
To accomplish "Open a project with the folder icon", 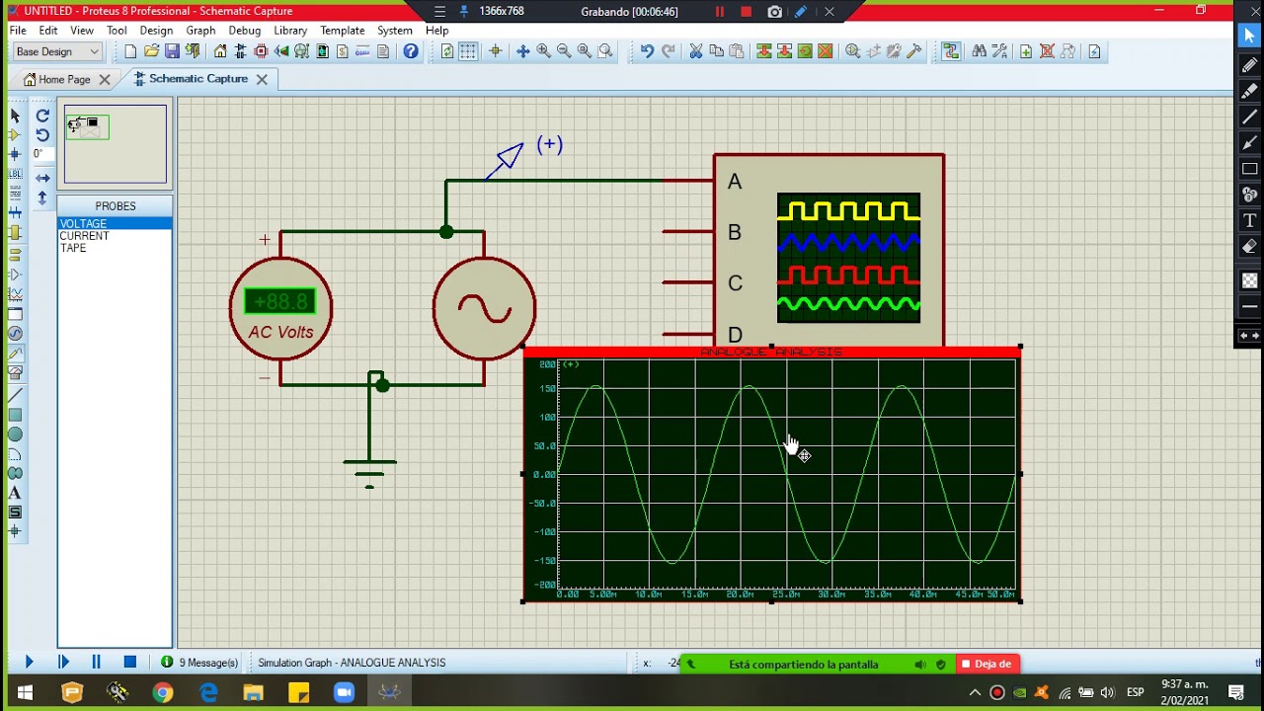I will click(x=151, y=51).
